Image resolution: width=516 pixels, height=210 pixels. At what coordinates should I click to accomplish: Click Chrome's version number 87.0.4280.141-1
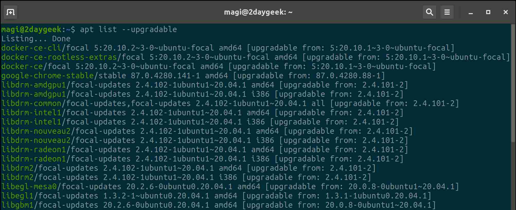point(165,76)
